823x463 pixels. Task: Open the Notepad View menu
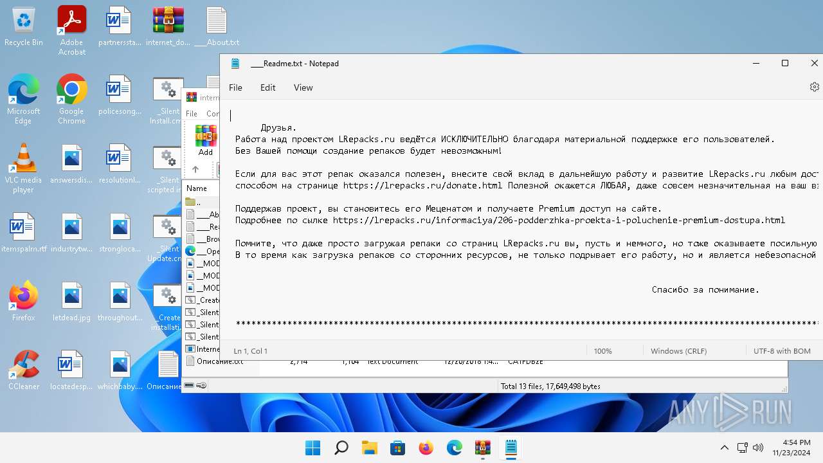click(x=303, y=87)
